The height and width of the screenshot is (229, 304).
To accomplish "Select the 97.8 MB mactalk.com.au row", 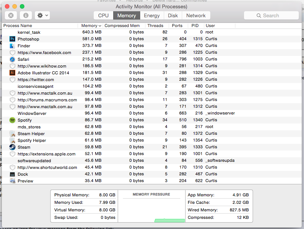I will (152, 107).
